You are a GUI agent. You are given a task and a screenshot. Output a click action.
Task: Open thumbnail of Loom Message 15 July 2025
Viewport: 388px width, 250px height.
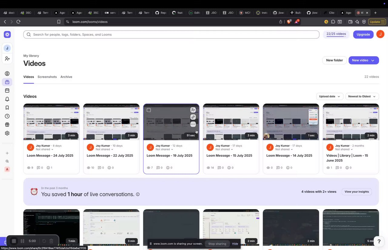tap(231, 122)
